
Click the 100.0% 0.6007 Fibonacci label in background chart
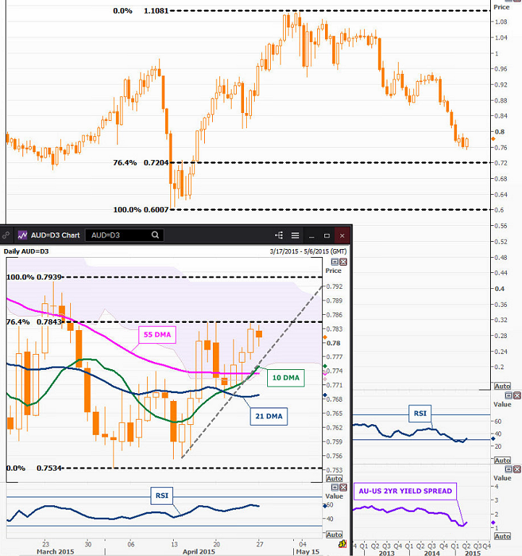pos(140,209)
